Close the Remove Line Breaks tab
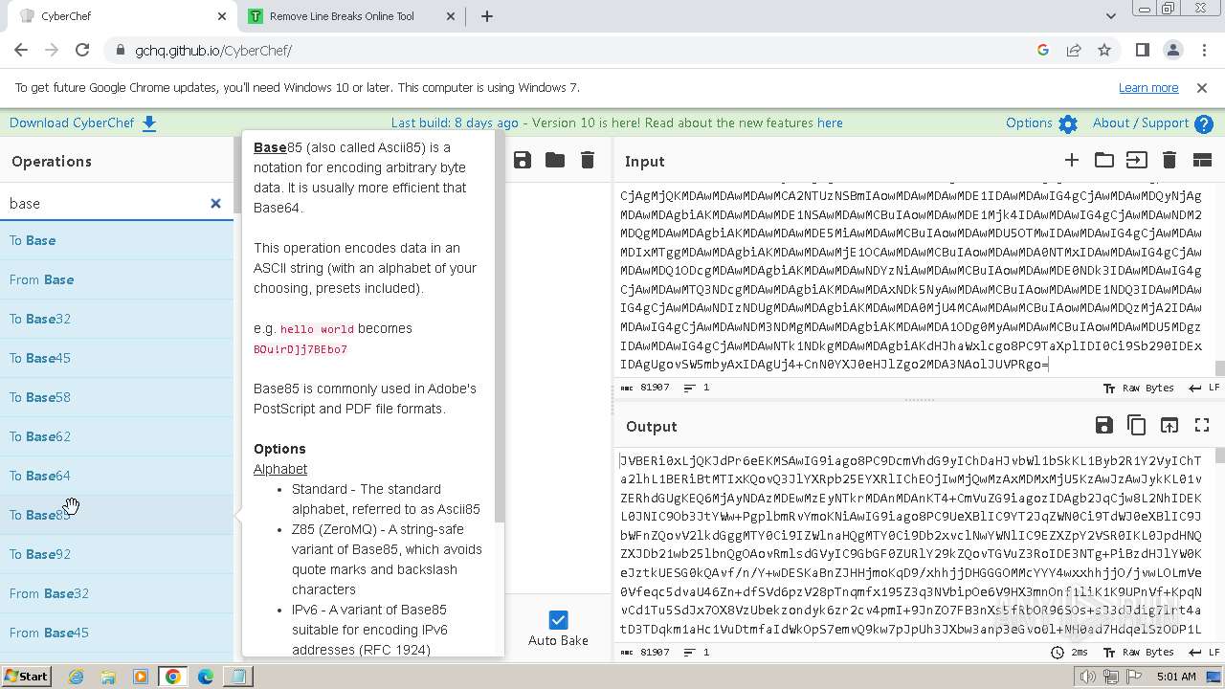 [451, 16]
